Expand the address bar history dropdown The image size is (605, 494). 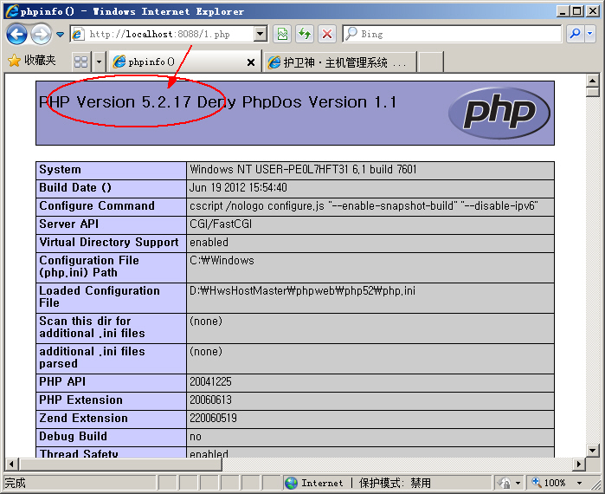point(261,34)
